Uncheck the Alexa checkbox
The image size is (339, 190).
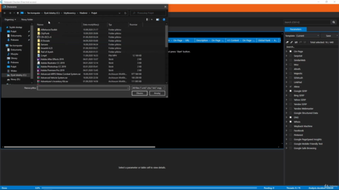pos(291,87)
